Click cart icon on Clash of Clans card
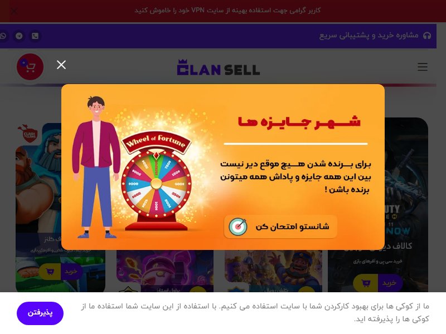 pyautogui.click(x=50, y=272)
